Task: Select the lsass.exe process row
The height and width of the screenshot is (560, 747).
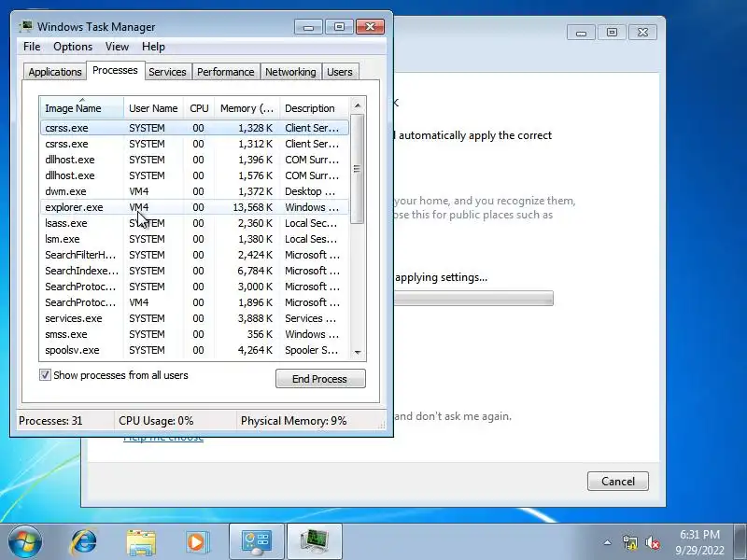Action: tap(194, 223)
